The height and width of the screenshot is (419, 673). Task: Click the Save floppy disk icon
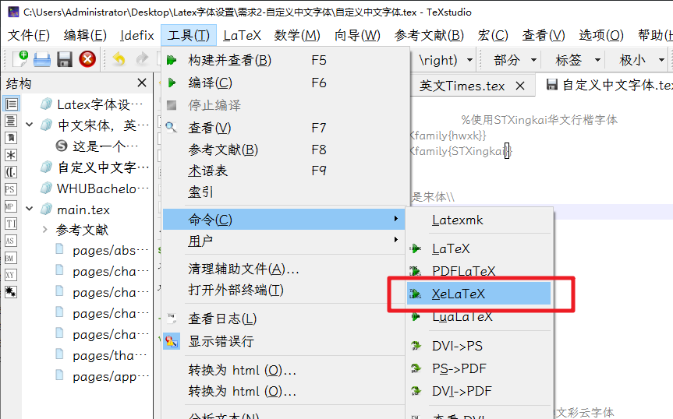point(65,59)
